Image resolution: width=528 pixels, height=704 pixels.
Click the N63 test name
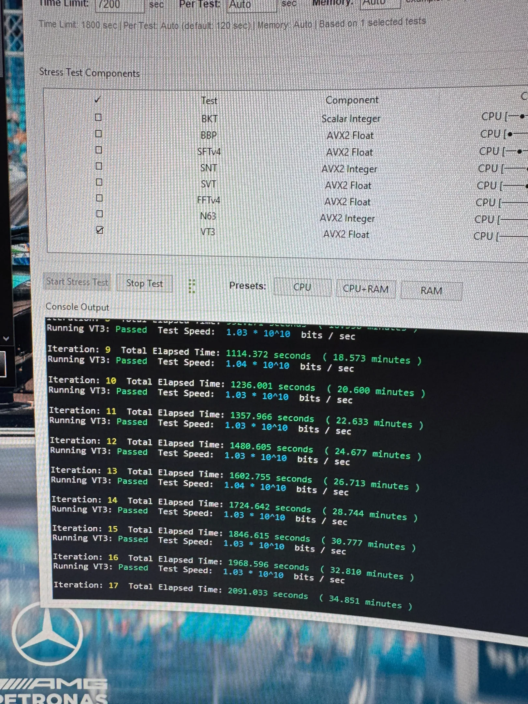208,216
